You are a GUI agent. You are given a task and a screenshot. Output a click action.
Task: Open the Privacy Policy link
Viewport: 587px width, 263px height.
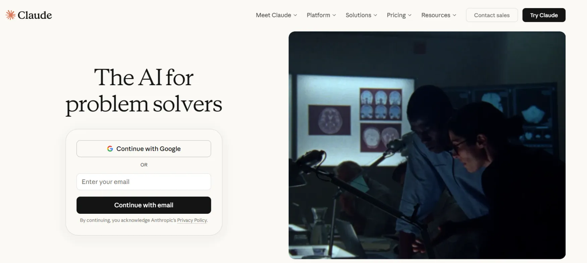(x=192, y=220)
